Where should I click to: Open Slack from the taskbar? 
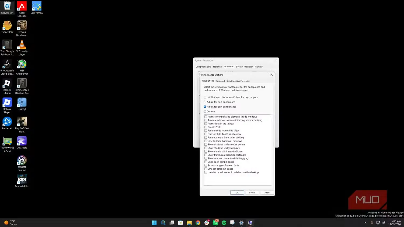tap(207, 223)
